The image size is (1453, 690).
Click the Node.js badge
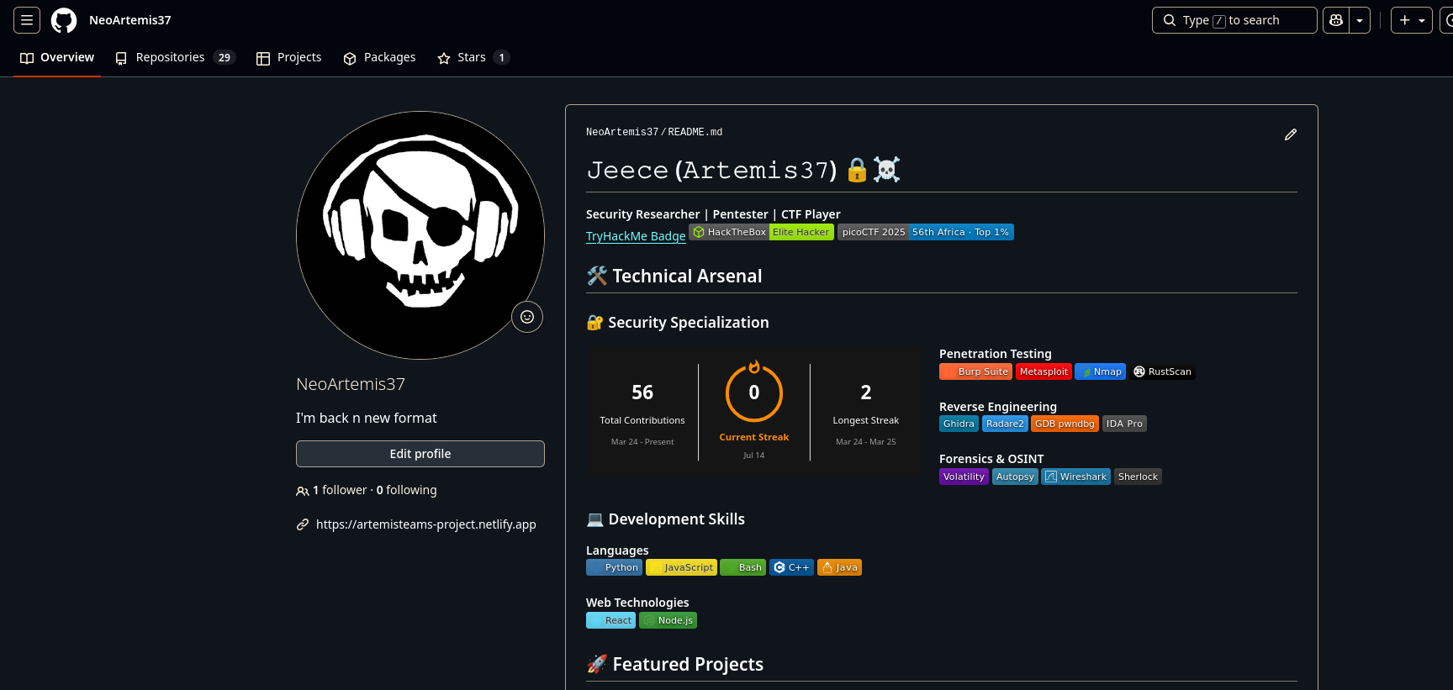point(668,620)
